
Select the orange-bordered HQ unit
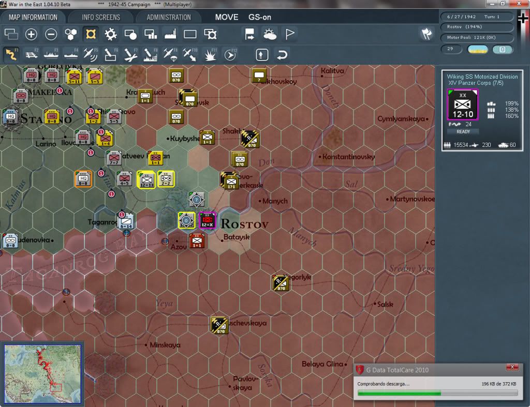[83, 178]
